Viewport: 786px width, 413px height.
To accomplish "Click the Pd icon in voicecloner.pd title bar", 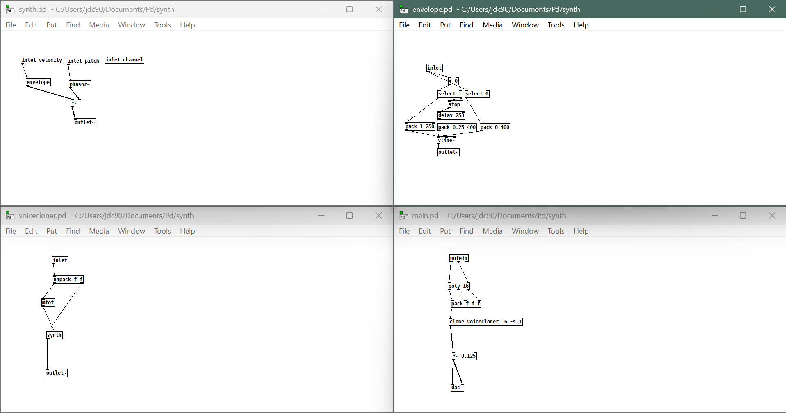I will point(9,215).
